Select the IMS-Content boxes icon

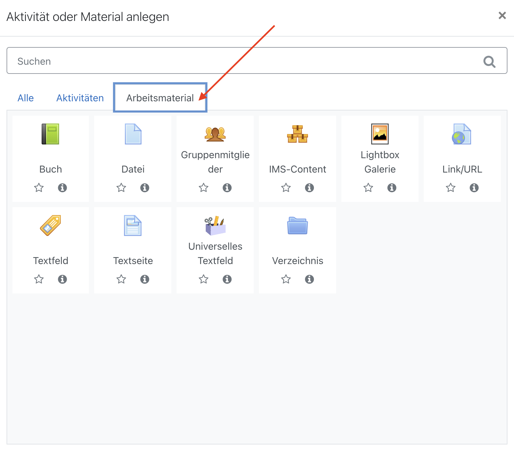pyautogui.click(x=298, y=134)
